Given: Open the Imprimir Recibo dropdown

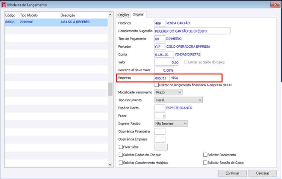Looking at the screenshot, I should coord(171,123).
